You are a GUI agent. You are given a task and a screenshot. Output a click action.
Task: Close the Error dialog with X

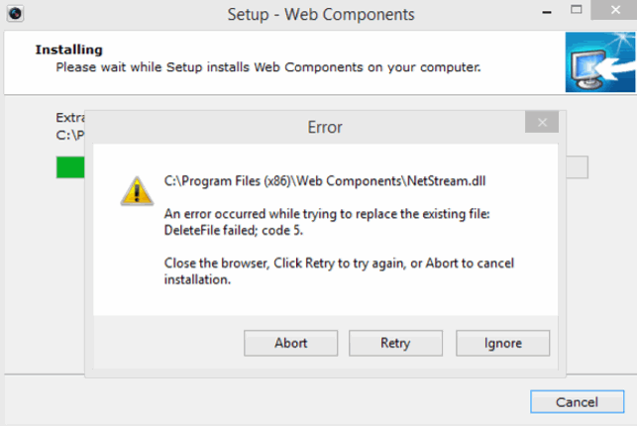click(540, 124)
